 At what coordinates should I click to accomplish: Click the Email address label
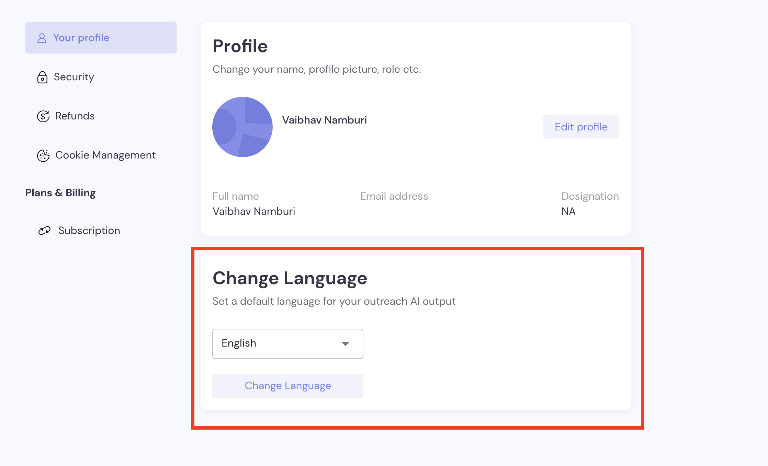[x=394, y=196]
